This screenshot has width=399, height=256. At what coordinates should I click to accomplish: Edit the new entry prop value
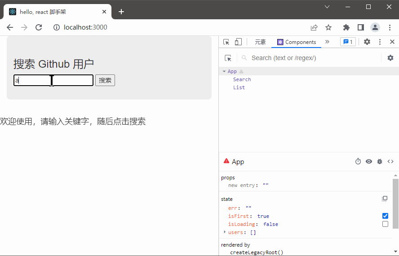pos(266,186)
